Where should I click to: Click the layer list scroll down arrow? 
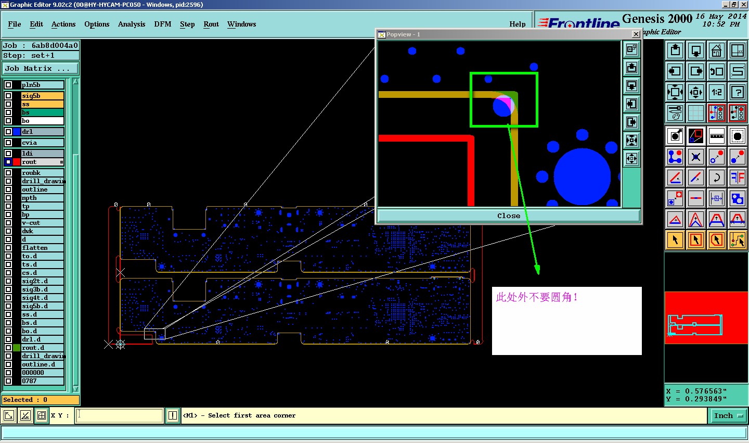[75, 389]
